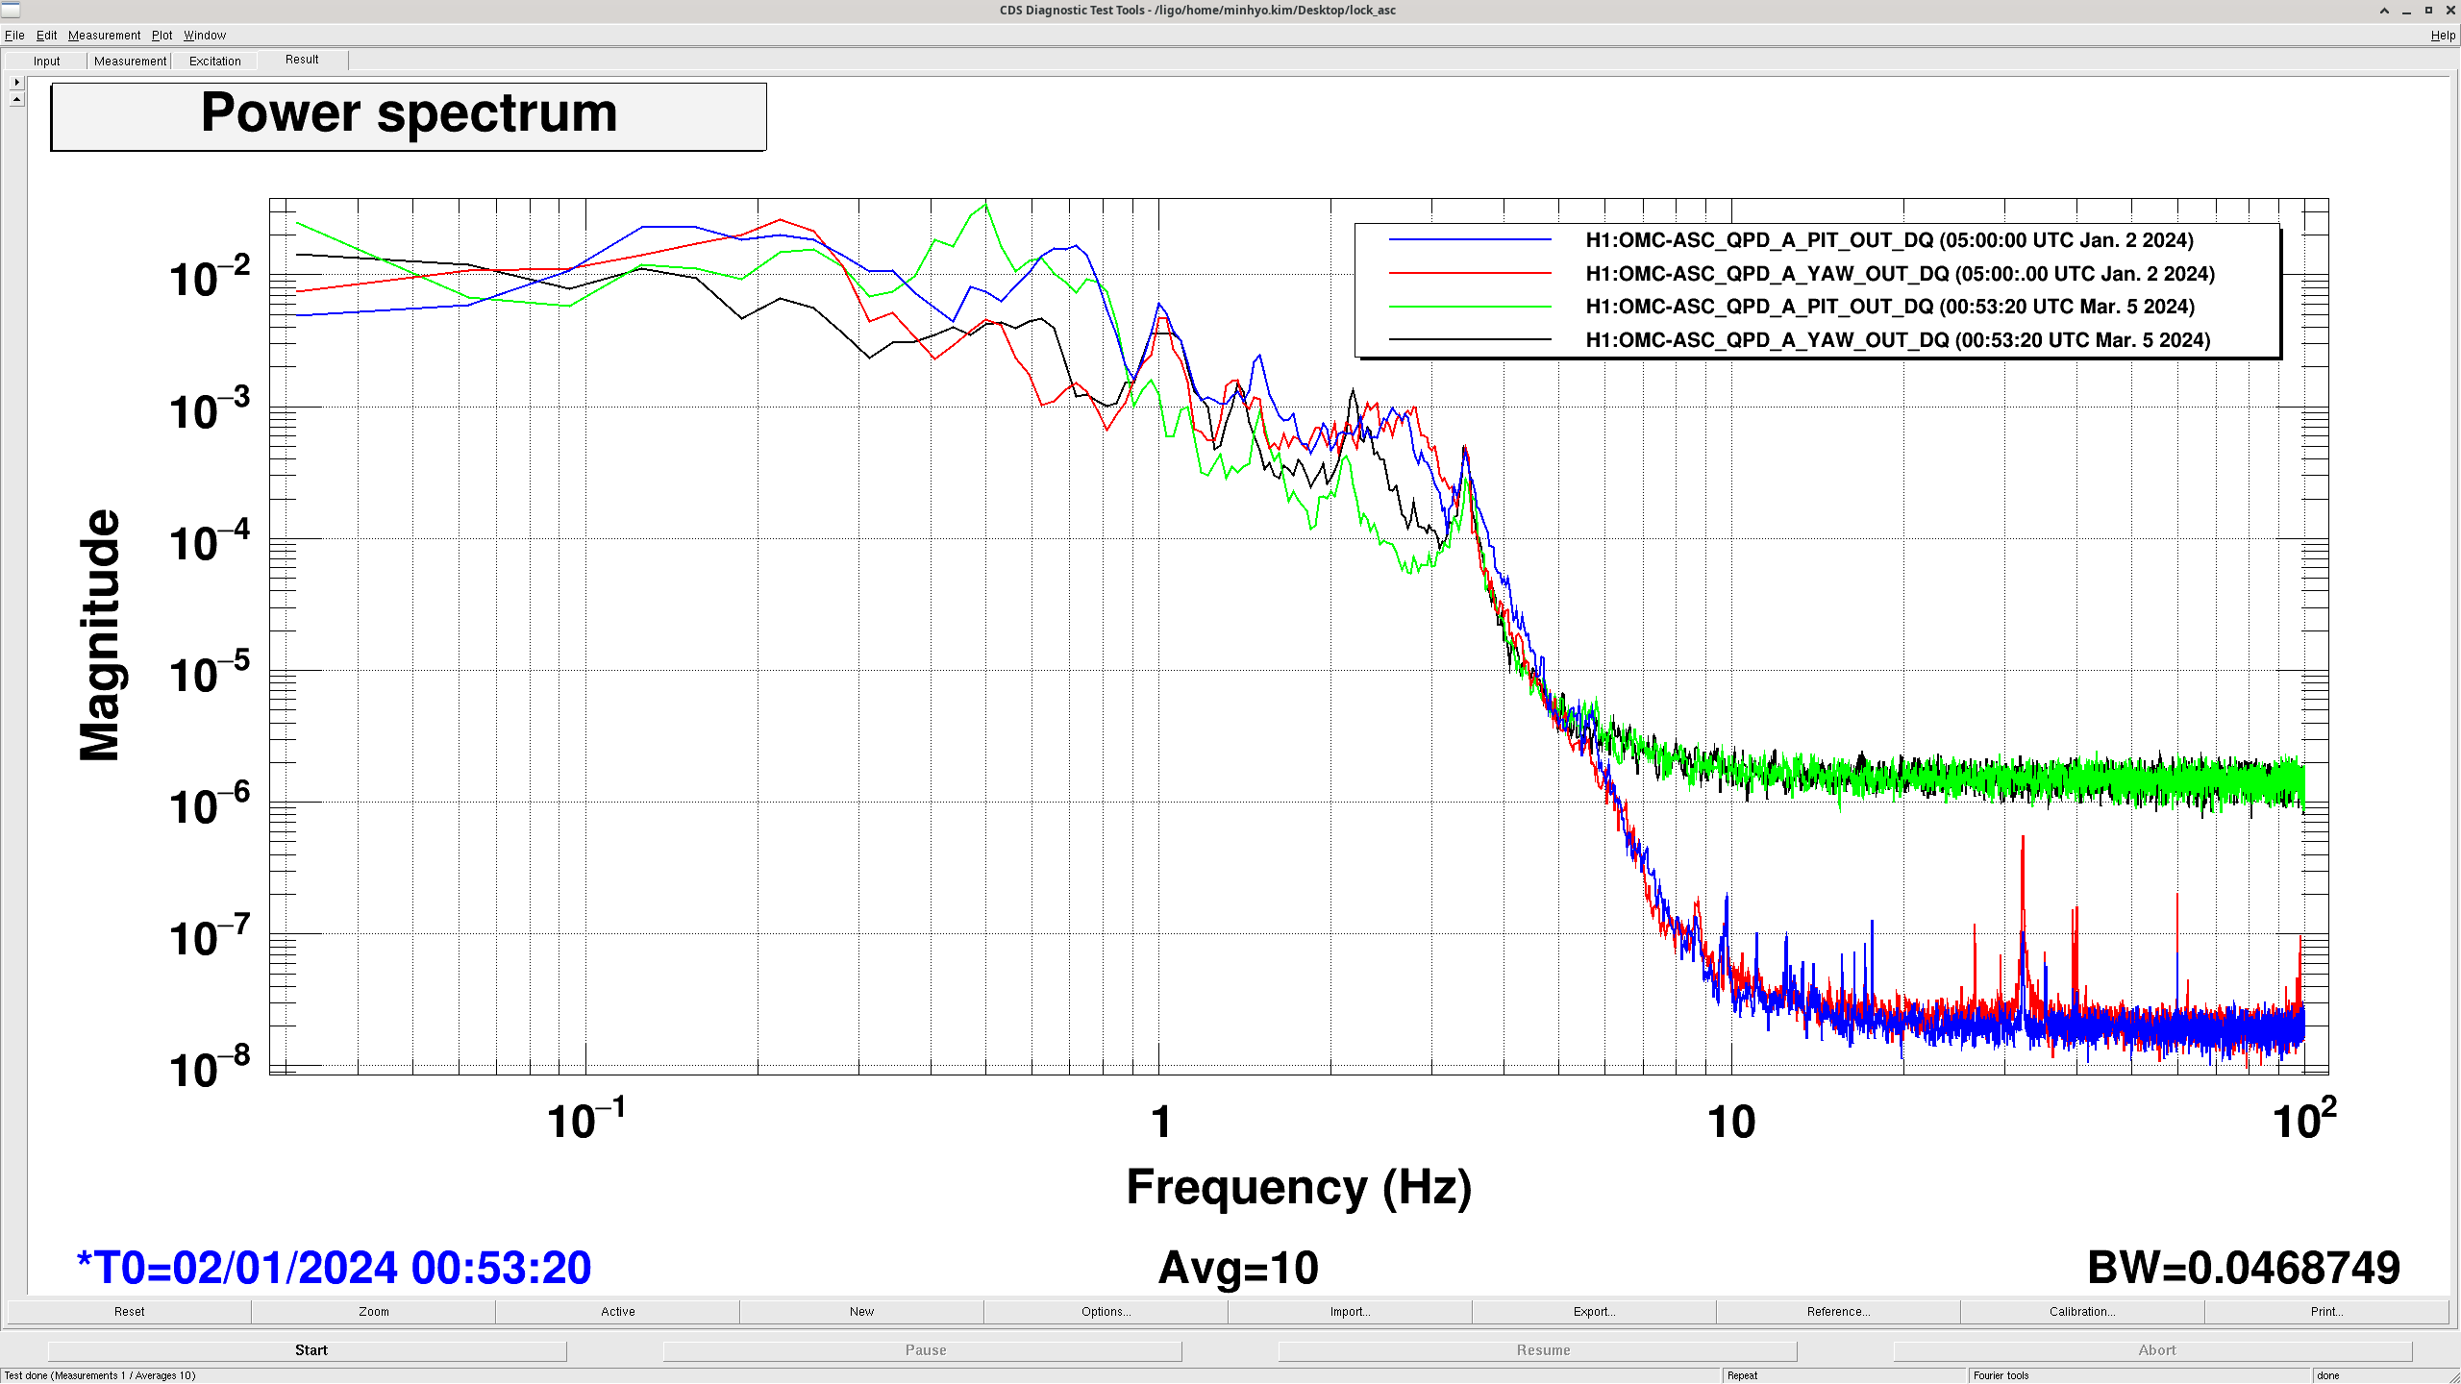
Task: Click the Zoom button
Action: (374, 1311)
